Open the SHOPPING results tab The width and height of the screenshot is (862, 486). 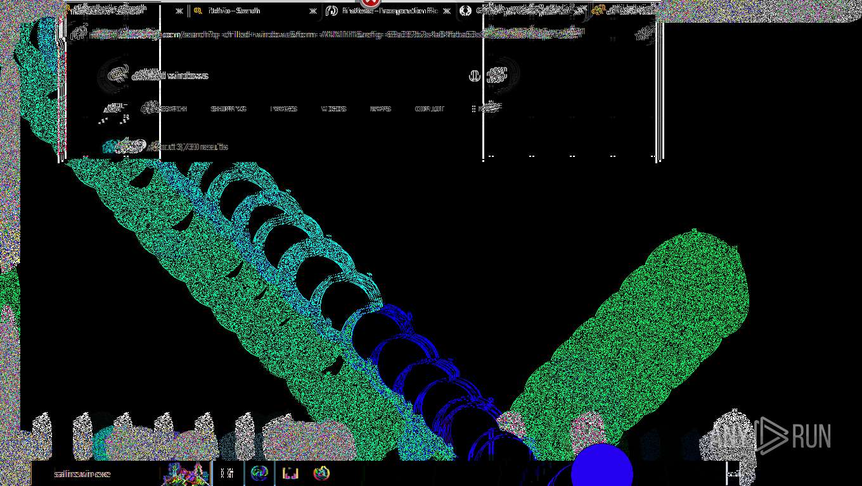pyautogui.click(x=228, y=109)
